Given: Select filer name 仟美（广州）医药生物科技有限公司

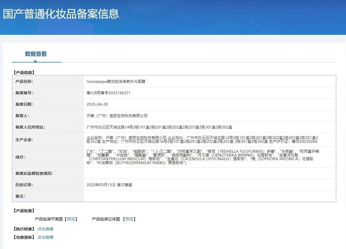Looking at the screenshot, I should 117,116.
